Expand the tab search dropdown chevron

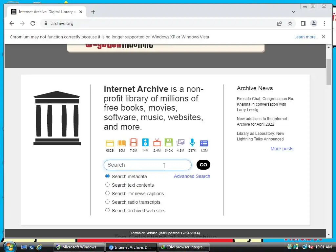(x=293, y=12)
